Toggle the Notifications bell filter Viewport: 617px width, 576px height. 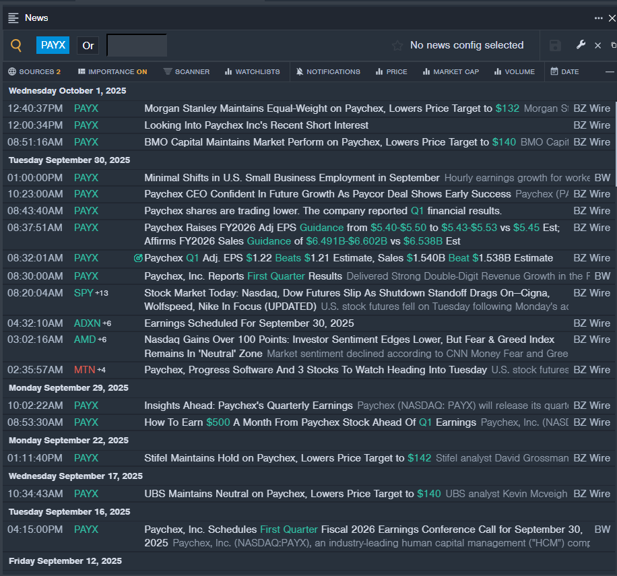coord(329,71)
